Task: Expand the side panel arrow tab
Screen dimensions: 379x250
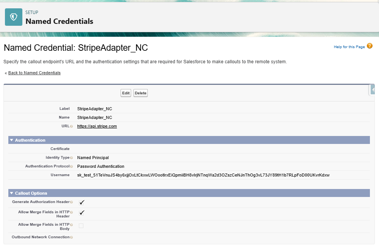Action: pos(373,90)
